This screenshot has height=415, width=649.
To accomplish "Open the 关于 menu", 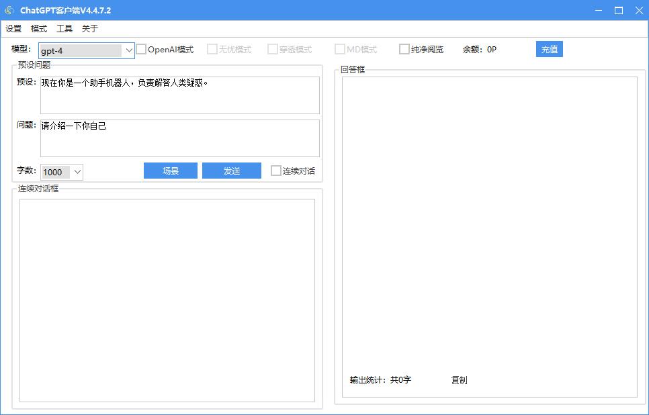I will click(90, 29).
